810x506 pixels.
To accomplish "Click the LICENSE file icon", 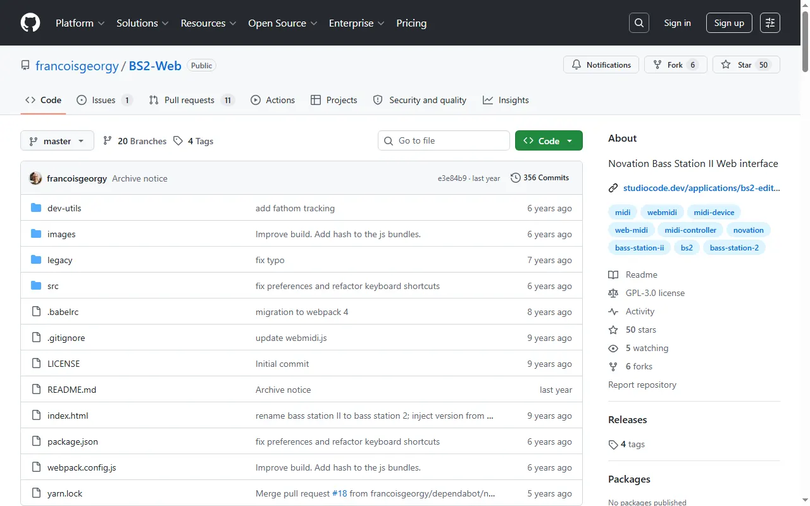I will click(x=36, y=364).
